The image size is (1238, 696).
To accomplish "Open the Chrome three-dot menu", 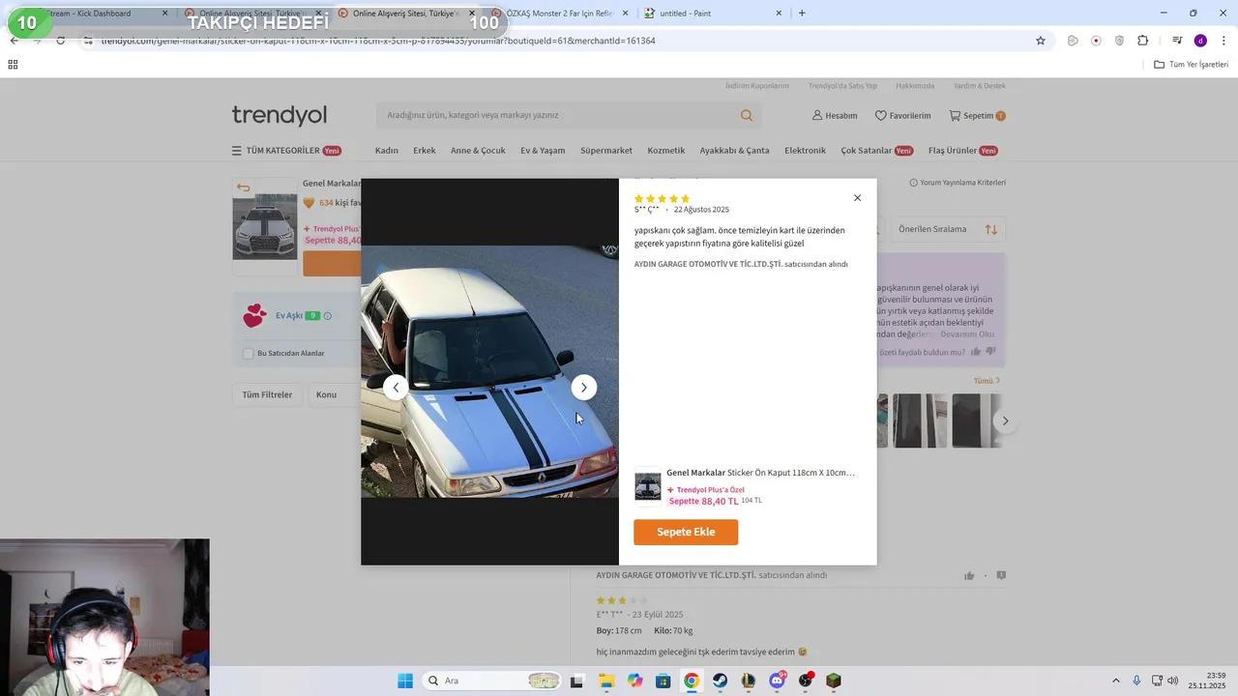I will click(x=1224, y=41).
